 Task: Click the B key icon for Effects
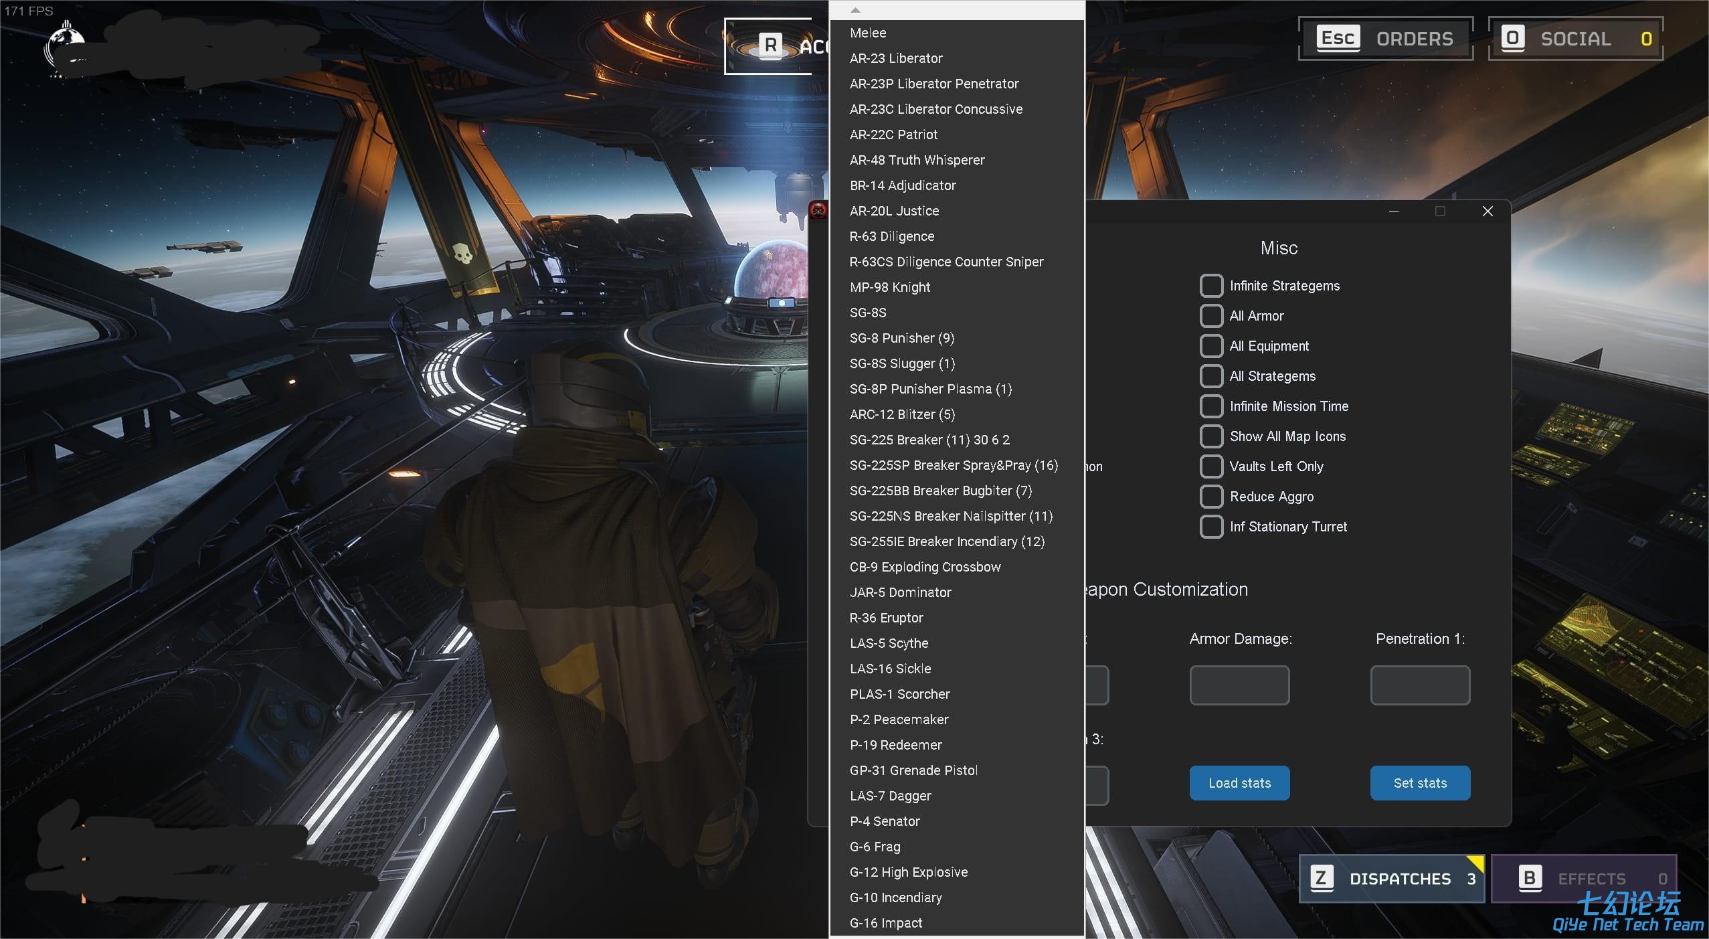point(1530,877)
